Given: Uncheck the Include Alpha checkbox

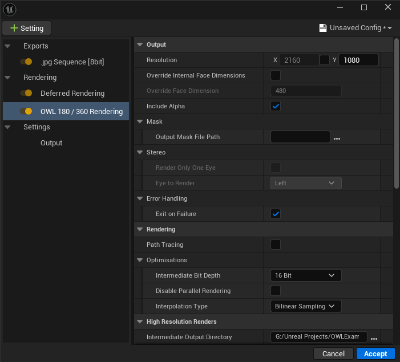Looking at the screenshot, I should coord(276,106).
